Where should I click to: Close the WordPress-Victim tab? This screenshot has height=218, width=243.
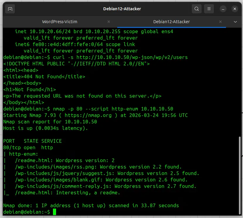point(109,22)
